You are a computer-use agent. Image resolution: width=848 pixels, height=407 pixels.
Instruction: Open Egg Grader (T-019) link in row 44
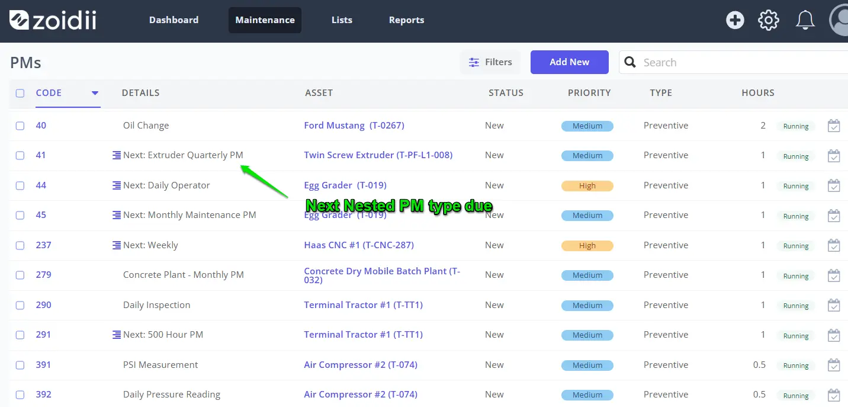point(345,185)
